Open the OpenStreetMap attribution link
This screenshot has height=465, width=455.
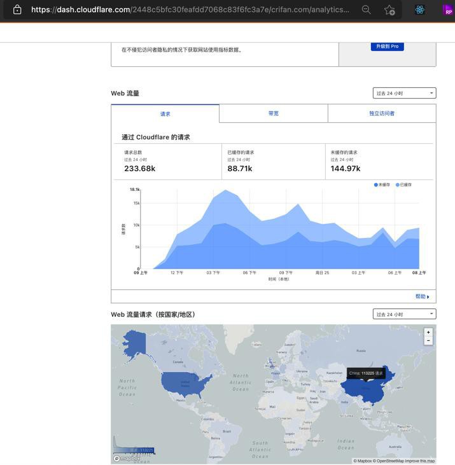389,461
